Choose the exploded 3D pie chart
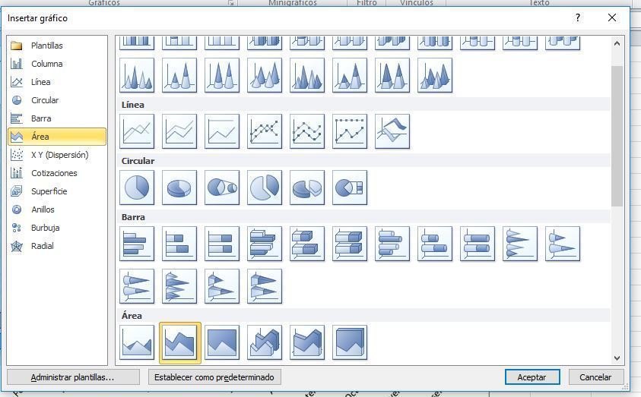 tap(307, 187)
